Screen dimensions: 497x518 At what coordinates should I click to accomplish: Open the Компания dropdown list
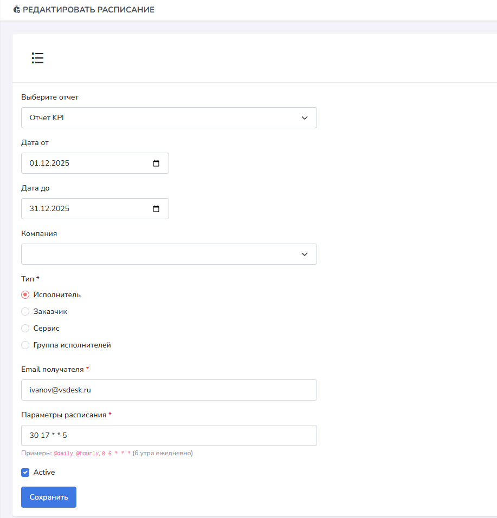(169, 254)
